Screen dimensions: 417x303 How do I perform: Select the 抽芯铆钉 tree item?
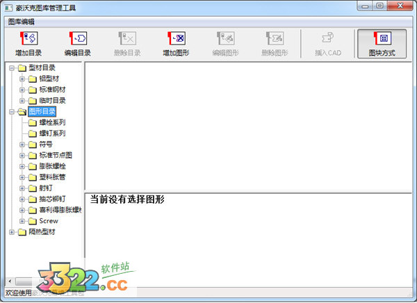click(52, 199)
